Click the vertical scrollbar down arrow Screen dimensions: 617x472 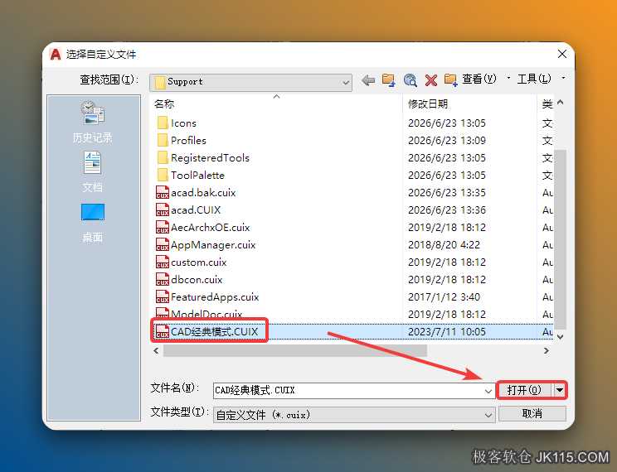(561, 337)
